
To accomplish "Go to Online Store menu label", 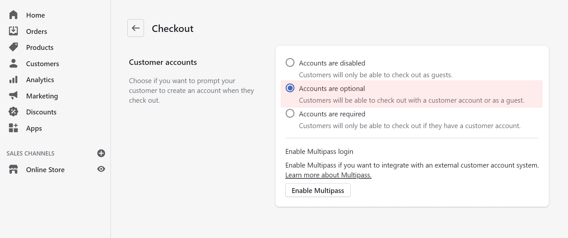I will pos(45,170).
